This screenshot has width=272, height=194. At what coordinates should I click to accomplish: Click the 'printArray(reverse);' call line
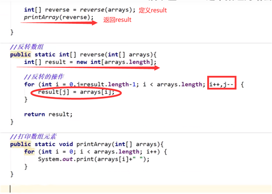(x=58, y=17)
